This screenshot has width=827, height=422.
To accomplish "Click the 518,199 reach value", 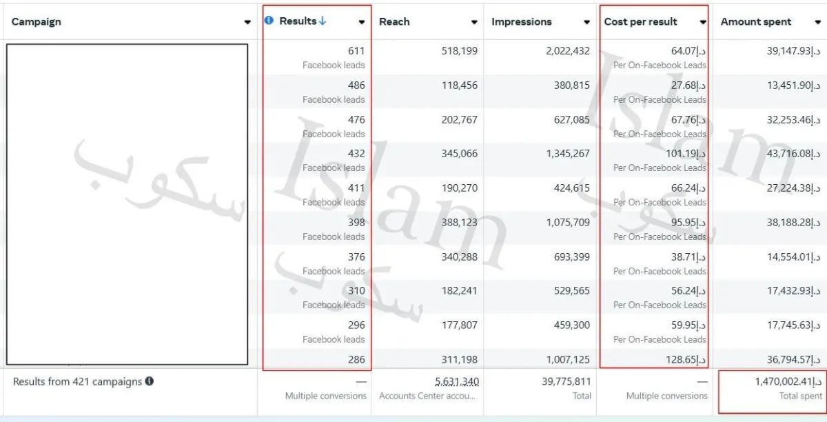I will [x=459, y=51].
